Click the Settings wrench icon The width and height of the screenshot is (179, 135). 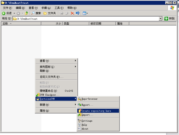[x=79, y=121]
